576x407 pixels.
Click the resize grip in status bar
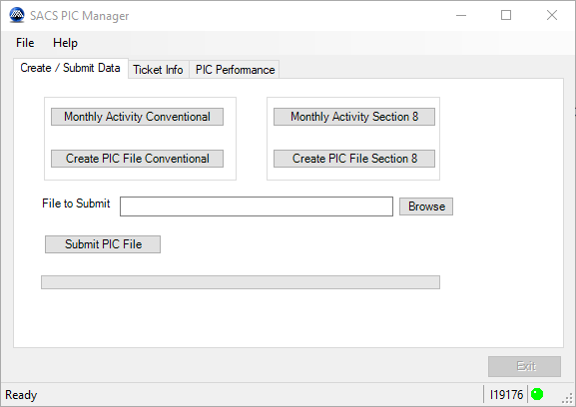click(568, 398)
